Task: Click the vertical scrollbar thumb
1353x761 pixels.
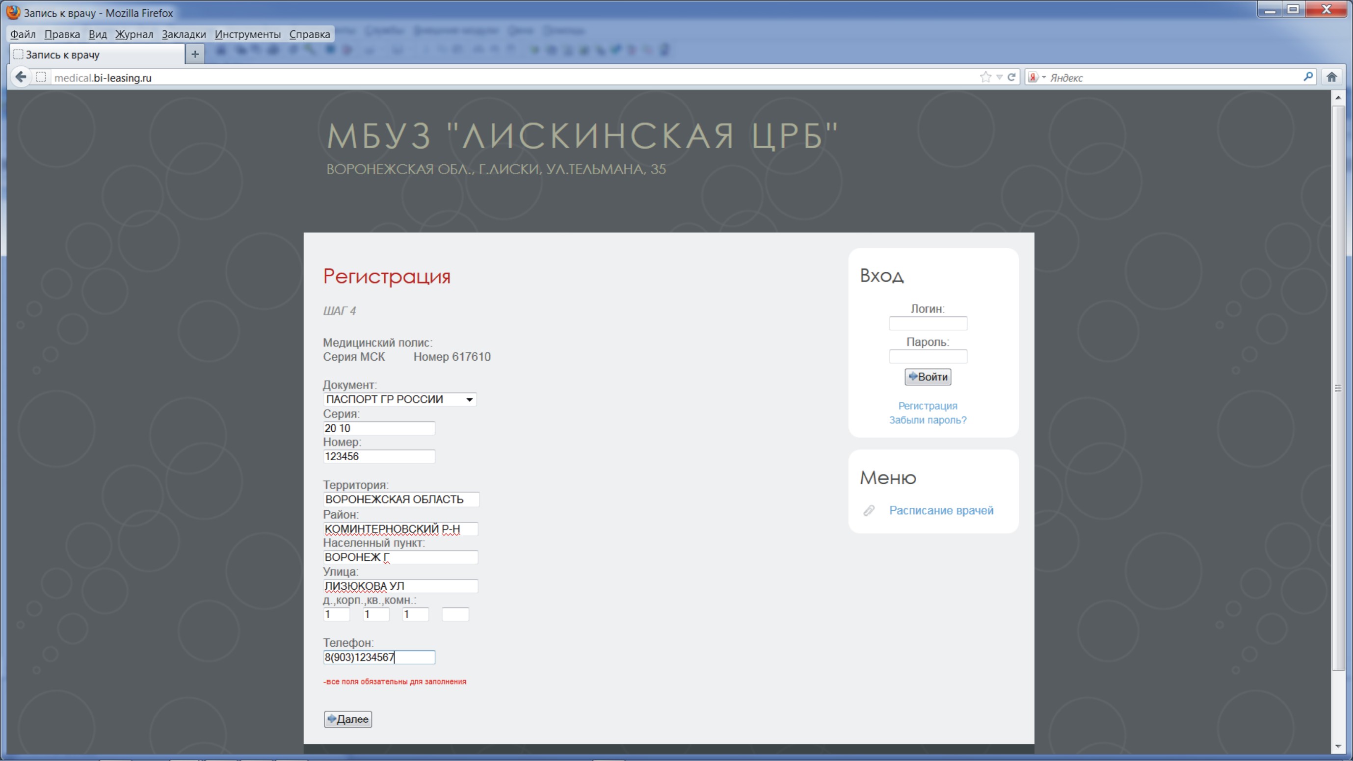Action: click(x=1338, y=388)
